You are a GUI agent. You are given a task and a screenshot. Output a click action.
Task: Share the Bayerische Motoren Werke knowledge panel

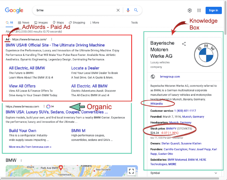(x=184, y=44)
